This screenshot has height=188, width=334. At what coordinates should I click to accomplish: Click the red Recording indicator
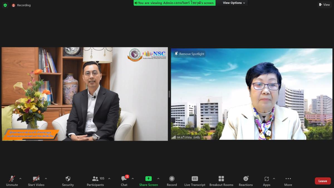click(21, 5)
